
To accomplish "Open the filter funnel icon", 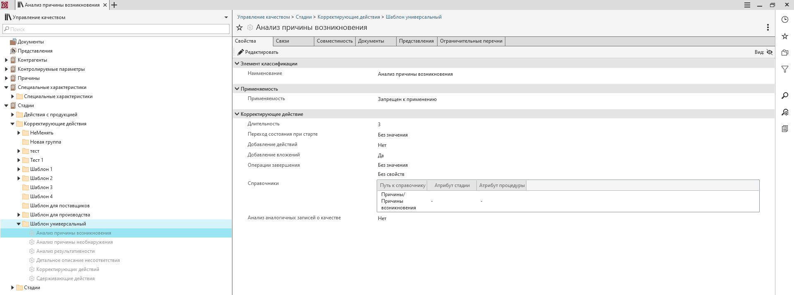I will [x=784, y=70].
